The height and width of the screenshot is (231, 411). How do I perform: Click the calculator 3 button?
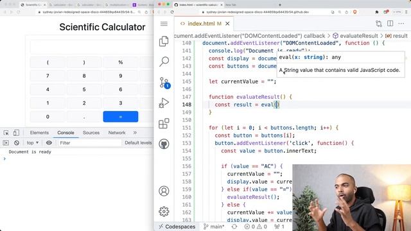click(121, 103)
